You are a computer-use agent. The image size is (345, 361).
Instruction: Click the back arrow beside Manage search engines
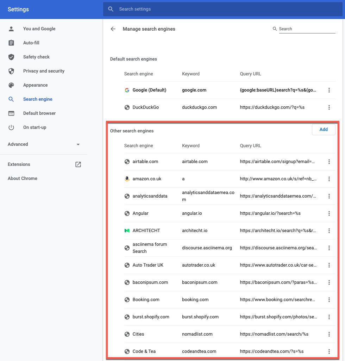click(x=113, y=29)
